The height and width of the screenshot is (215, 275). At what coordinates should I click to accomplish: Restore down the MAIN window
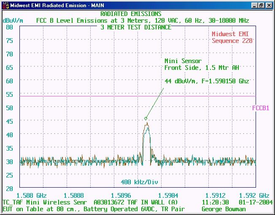[x=261, y=5]
